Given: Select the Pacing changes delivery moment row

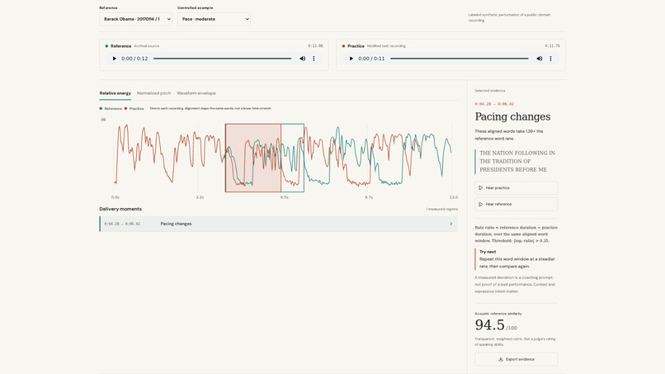Looking at the screenshot, I should coord(278,224).
